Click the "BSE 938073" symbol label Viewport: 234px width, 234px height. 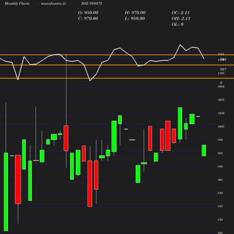coord(92,3)
